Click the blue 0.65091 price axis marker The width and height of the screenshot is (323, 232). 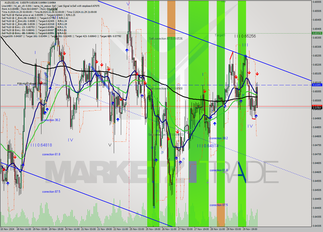point(317,85)
